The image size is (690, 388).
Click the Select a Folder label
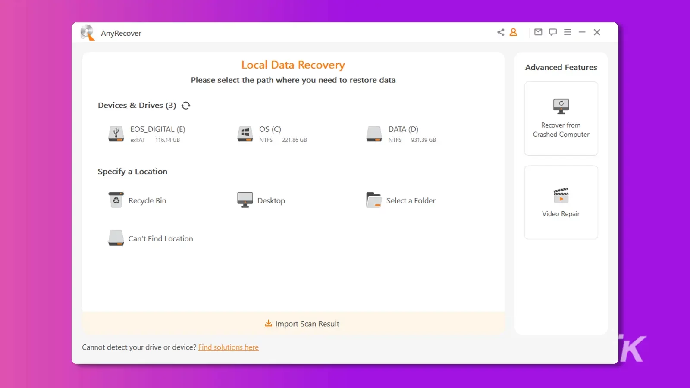point(411,201)
